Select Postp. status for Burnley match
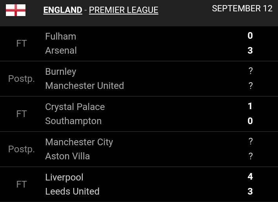The width and height of the screenshot is (278, 202). point(21,79)
